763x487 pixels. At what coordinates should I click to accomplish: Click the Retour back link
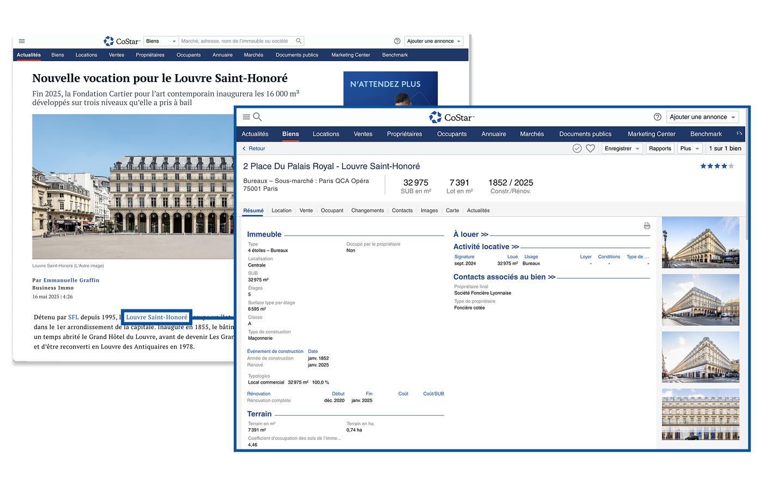[254, 148]
